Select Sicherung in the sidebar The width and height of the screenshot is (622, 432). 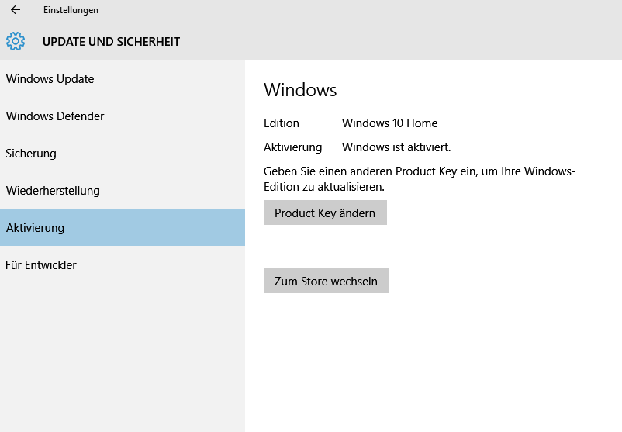point(31,154)
